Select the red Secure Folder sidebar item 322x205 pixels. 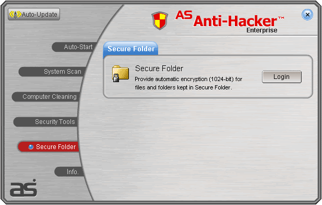point(49,147)
